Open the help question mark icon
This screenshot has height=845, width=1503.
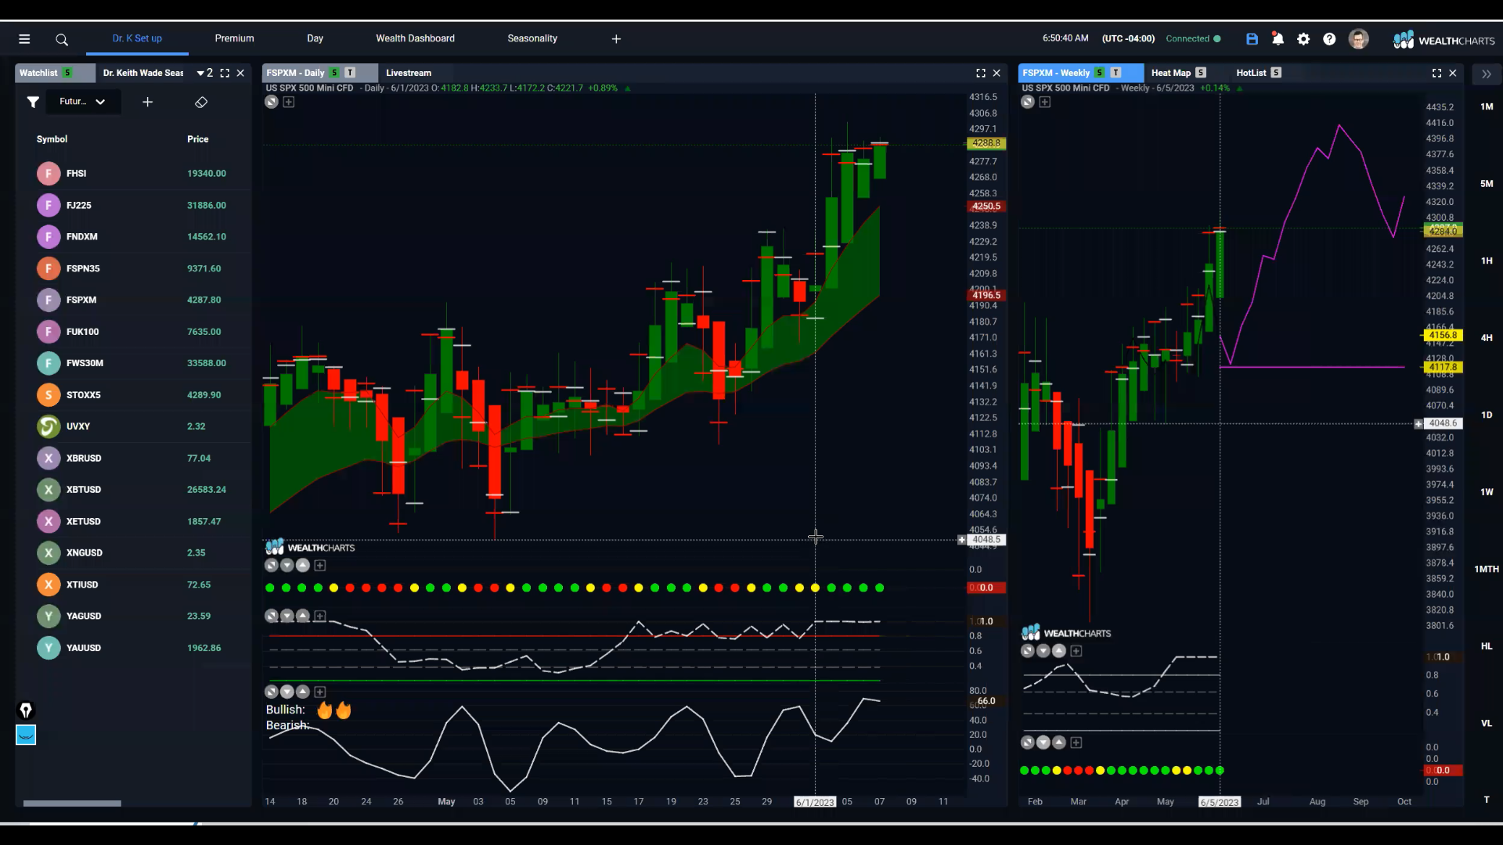coord(1329,39)
